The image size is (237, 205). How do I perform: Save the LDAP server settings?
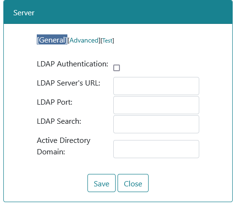[101, 183]
